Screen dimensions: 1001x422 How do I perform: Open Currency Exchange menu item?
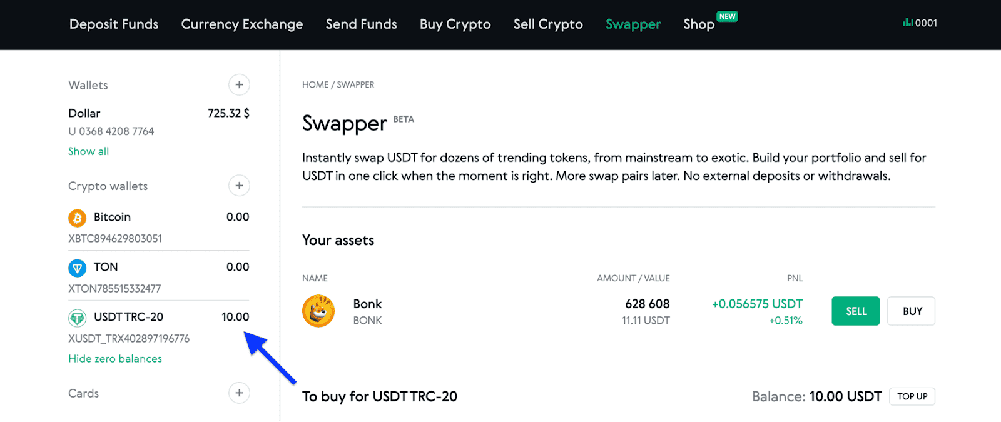(x=242, y=24)
